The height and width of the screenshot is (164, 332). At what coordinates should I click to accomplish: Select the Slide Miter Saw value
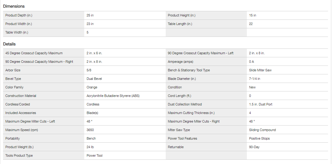tap(260, 70)
